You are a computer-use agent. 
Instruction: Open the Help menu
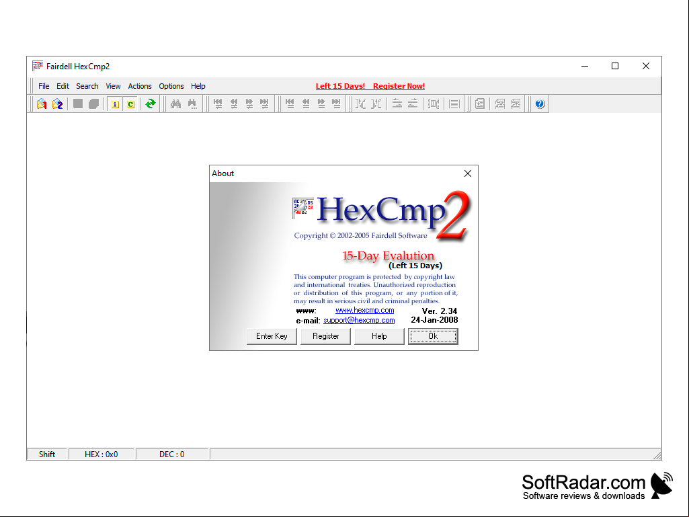coord(198,86)
